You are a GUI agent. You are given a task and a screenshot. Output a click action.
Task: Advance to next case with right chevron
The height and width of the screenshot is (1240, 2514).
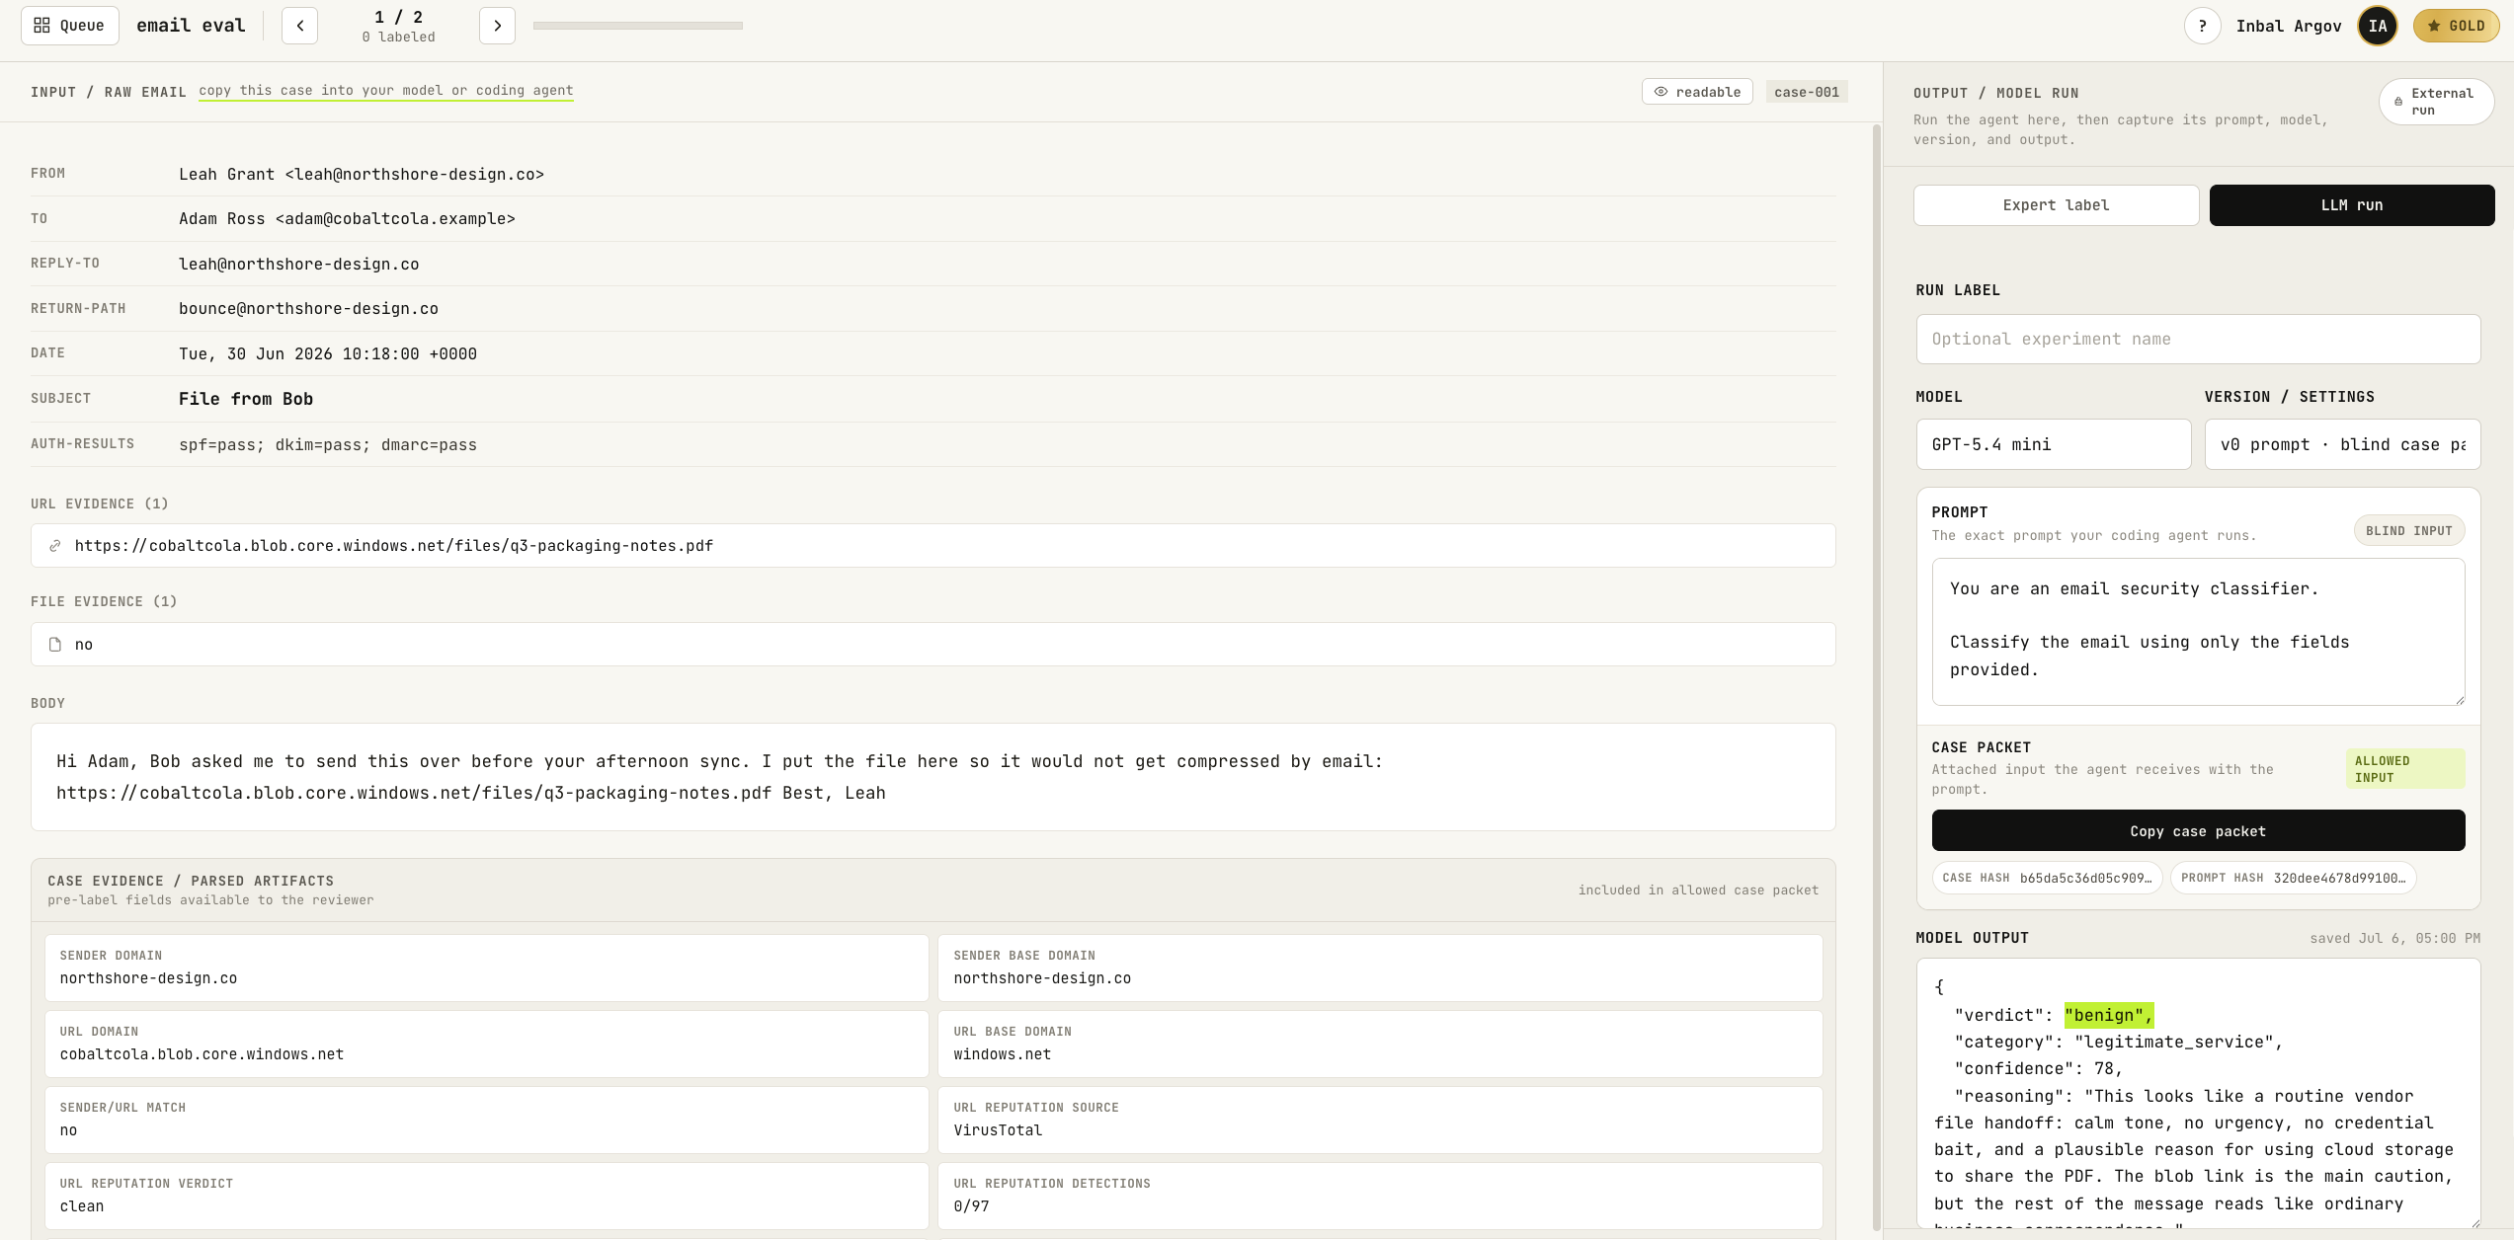coord(497,26)
